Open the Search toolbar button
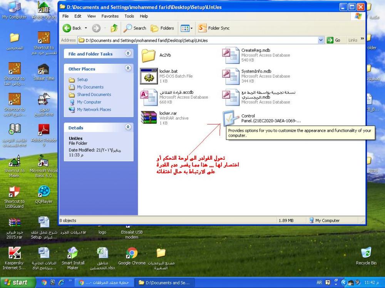The image size is (385, 288). 135,28
